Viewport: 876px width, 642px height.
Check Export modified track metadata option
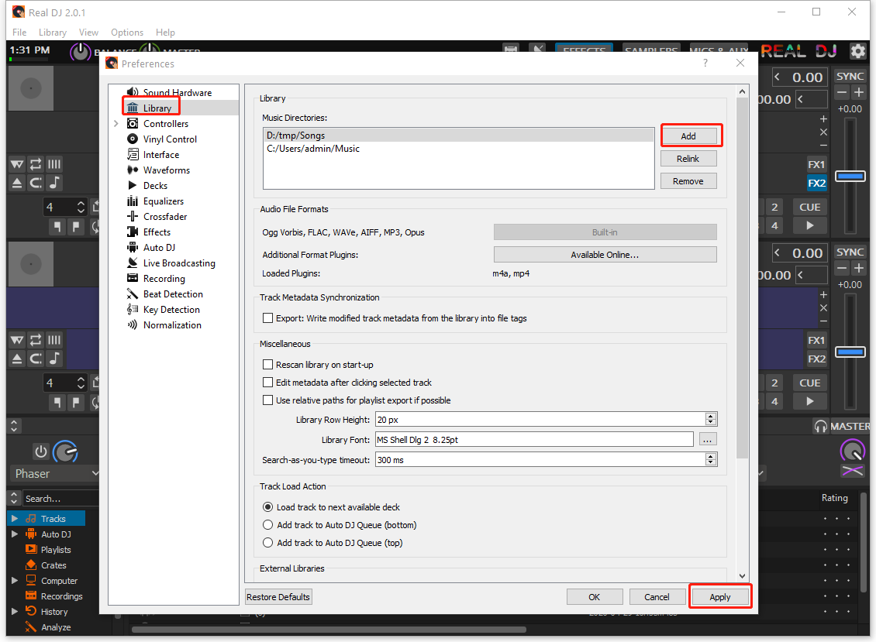pos(268,318)
